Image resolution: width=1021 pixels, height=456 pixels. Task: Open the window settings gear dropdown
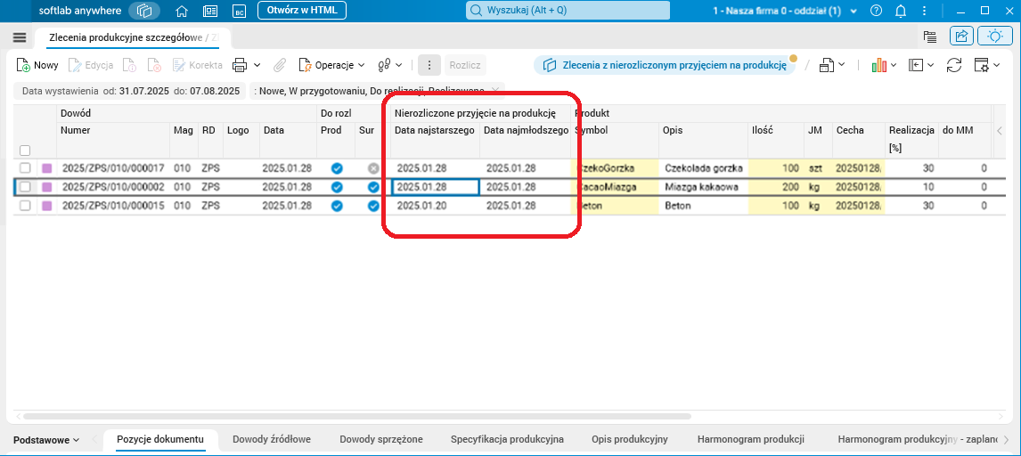click(987, 65)
